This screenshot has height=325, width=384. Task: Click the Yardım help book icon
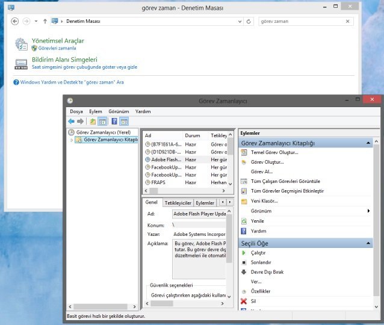pyautogui.click(x=244, y=231)
